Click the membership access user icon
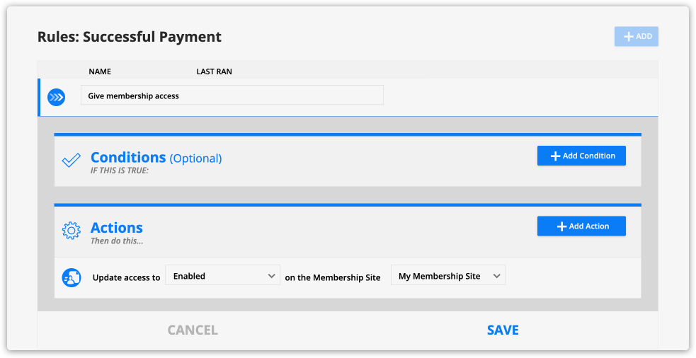Image resolution: width=696 pixels, height=358 pixels. (x=71, y=277)
